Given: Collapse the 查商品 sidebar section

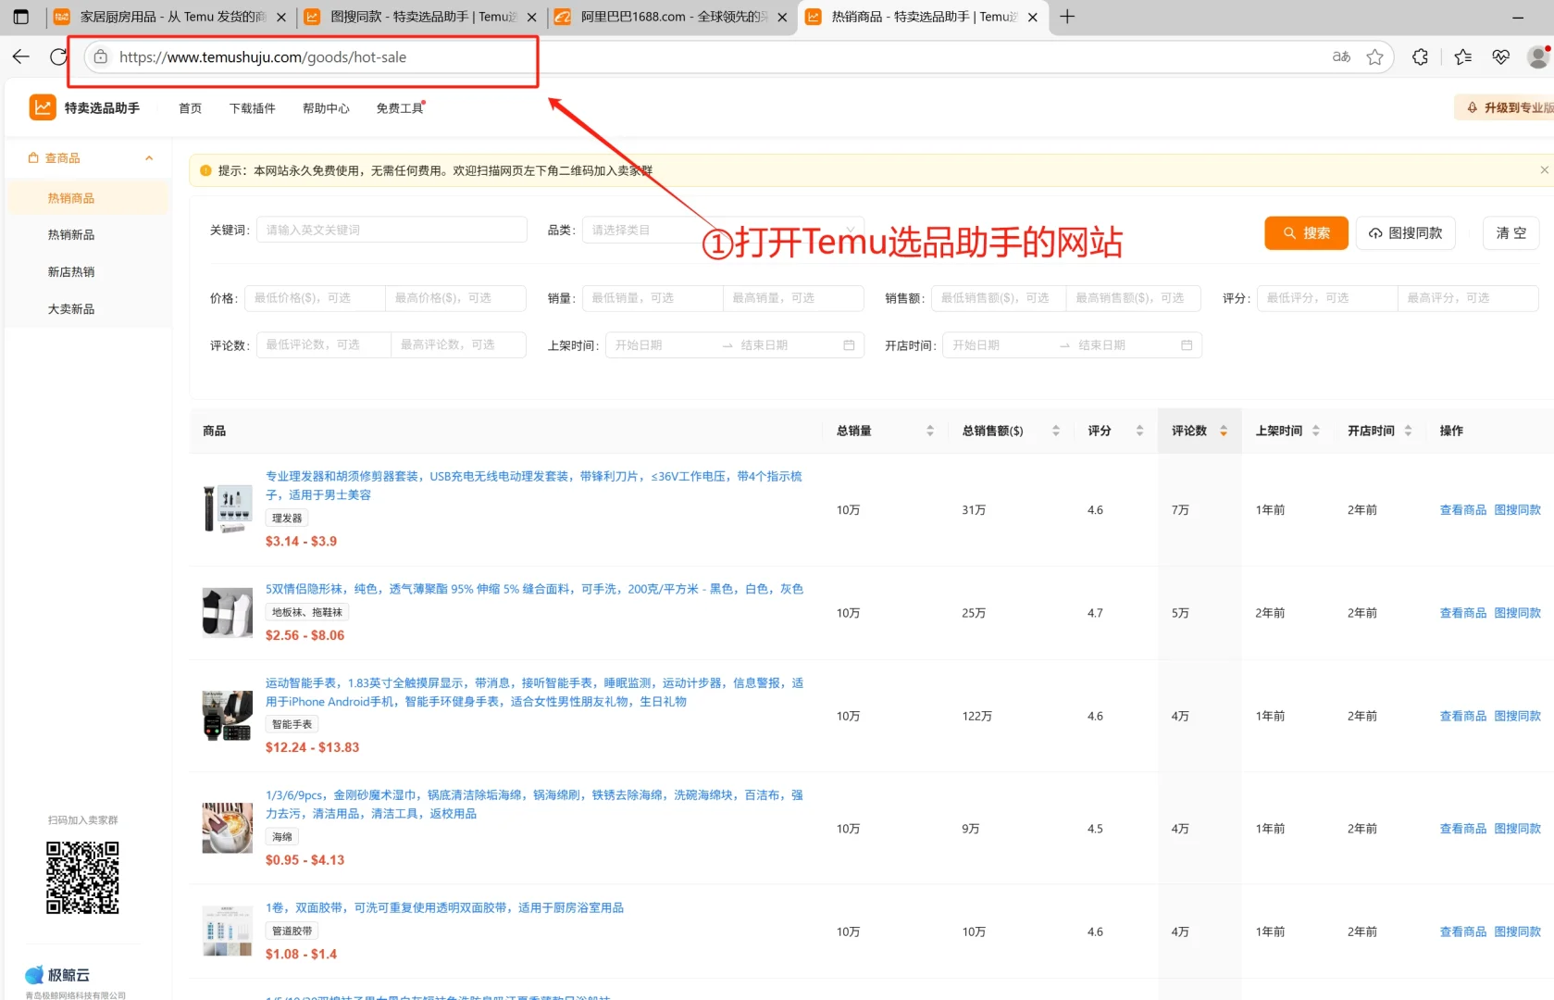Looking at the screenshot, I should 148,157.
